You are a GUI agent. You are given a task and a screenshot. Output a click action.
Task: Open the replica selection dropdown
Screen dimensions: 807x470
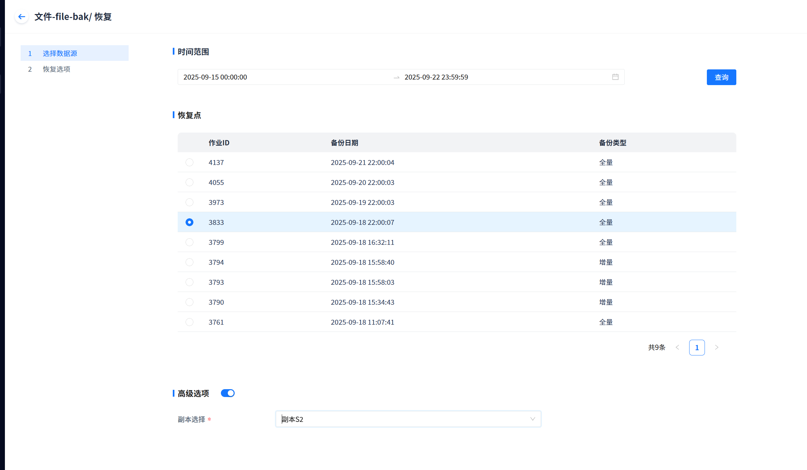(x=408, y=419)
